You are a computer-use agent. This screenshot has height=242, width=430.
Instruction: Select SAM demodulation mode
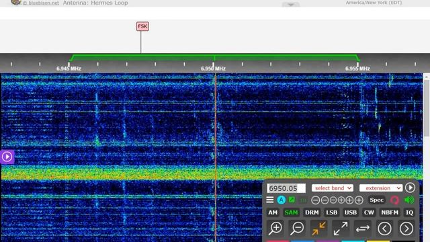pos(291,212)
